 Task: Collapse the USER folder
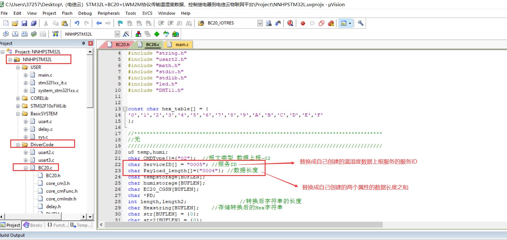coord(18,67)
